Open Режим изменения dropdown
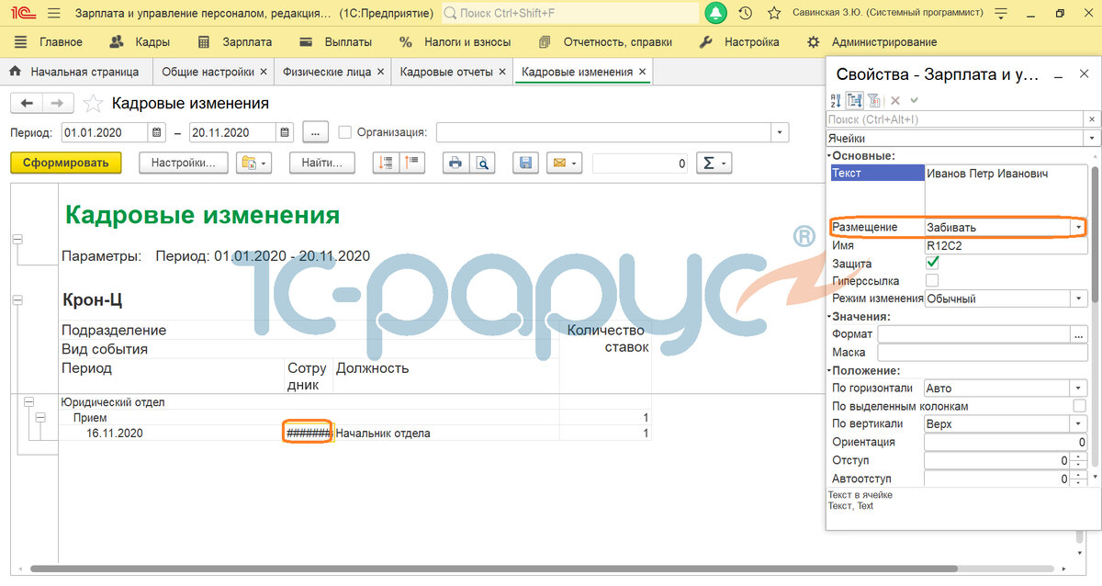 (1079, 299)
